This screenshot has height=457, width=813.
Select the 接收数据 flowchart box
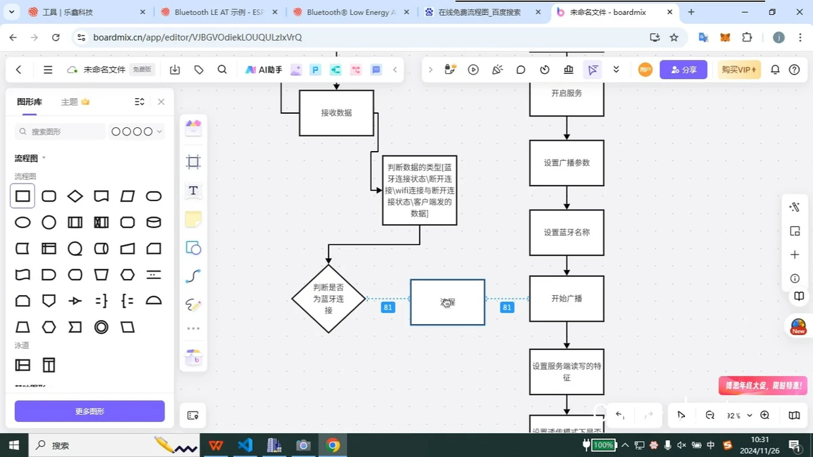337,113
